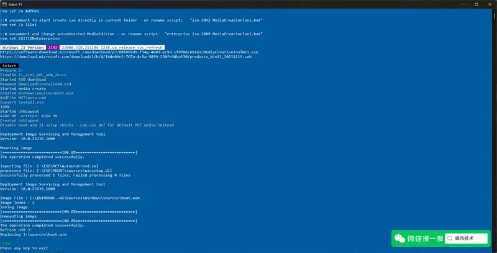Click the MediaCreationToolW11.exe download URL

[129, 52]
